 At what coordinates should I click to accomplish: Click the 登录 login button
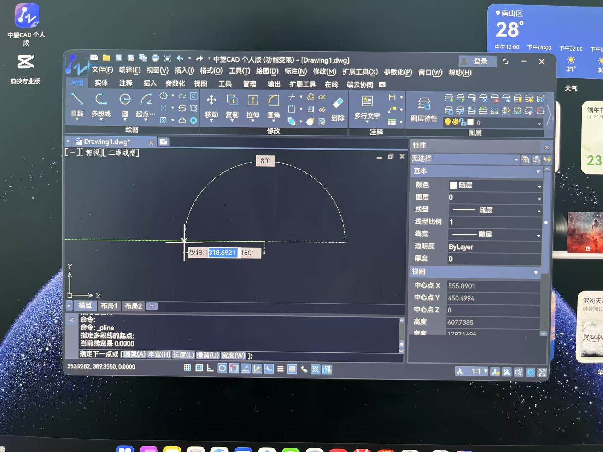[x=478, y=61]
